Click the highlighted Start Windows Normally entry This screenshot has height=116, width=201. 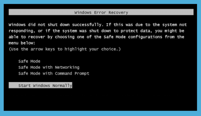40,85
